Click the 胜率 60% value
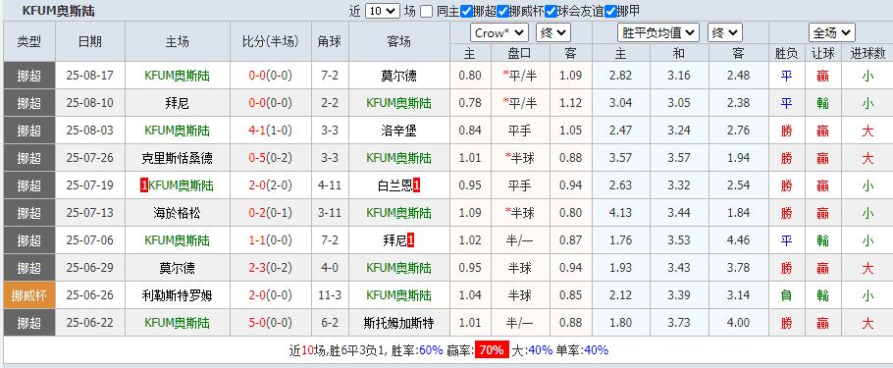 tap(431, 350)
